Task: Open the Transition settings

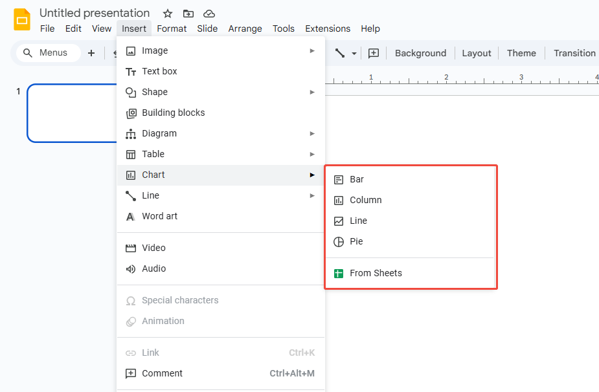Action: (574, 53)
